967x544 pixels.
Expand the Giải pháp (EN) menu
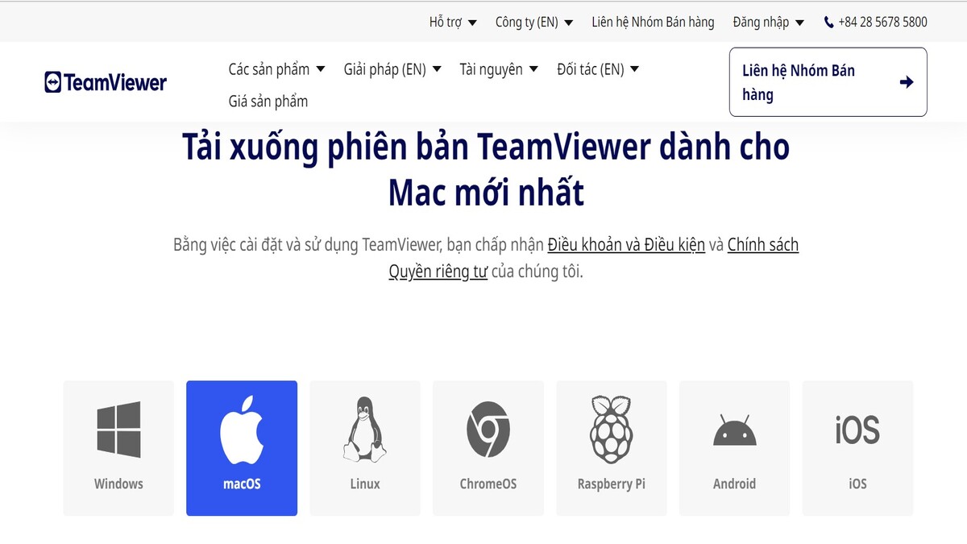pos(392,69)
